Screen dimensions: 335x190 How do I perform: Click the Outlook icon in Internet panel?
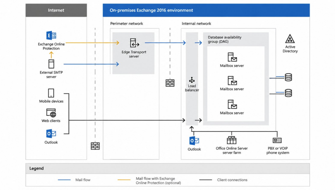(51, 134)
